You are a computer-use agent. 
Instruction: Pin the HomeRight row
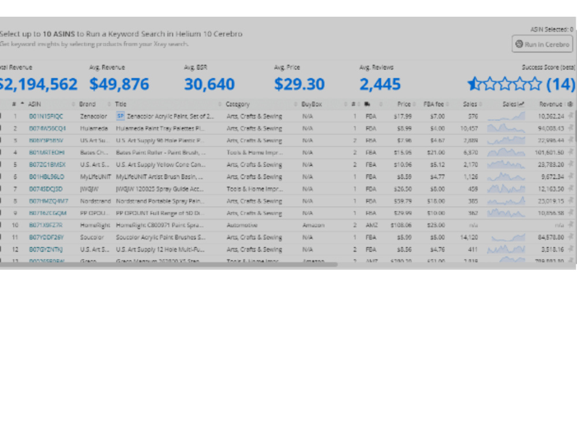tap(571, 225)
